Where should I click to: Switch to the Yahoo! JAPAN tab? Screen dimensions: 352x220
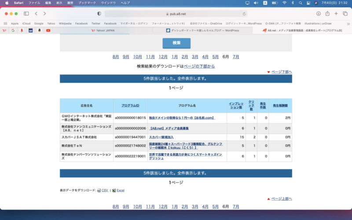103,30
